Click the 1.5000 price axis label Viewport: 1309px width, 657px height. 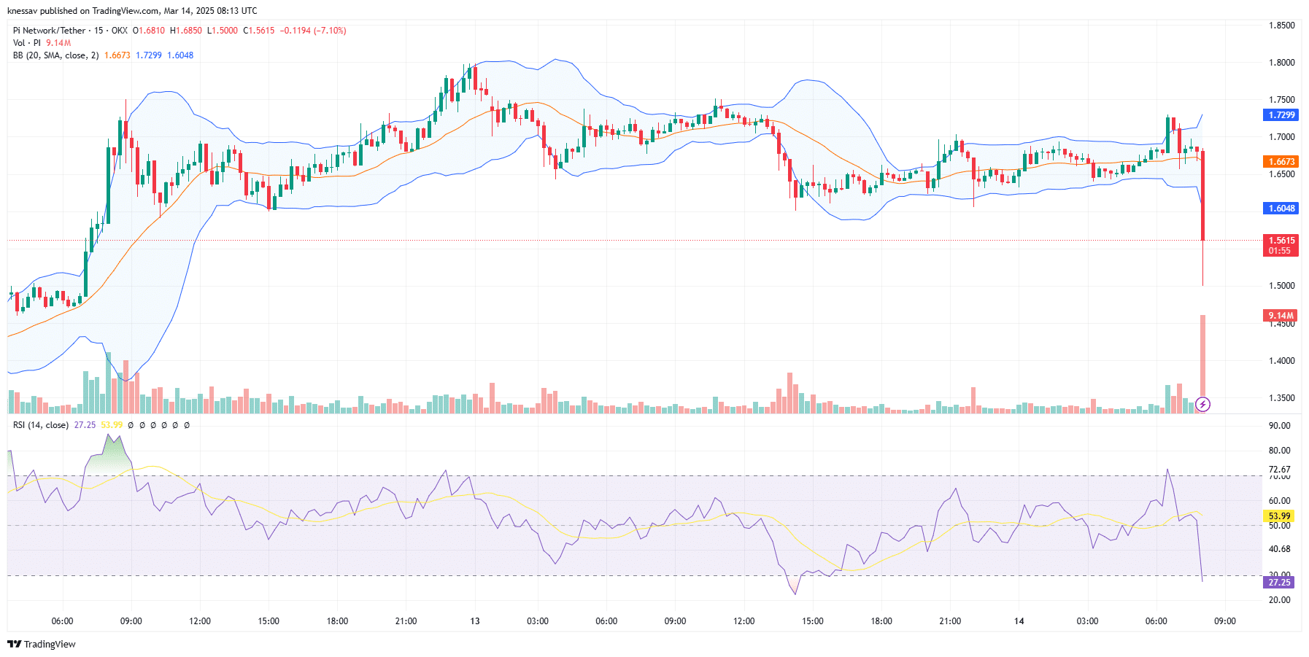[x=1282, y=286]
